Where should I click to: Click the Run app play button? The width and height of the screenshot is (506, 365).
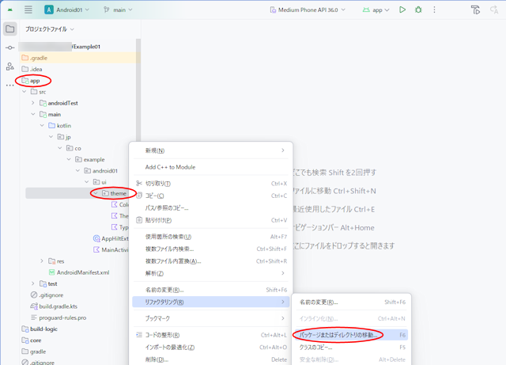pos(402,10)
